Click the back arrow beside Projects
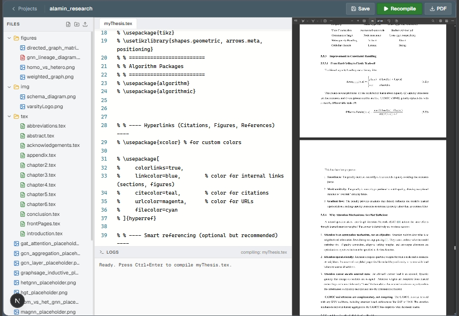Image resolution: width=459 pixels, height=316 pixels. [x=13, y=9]
